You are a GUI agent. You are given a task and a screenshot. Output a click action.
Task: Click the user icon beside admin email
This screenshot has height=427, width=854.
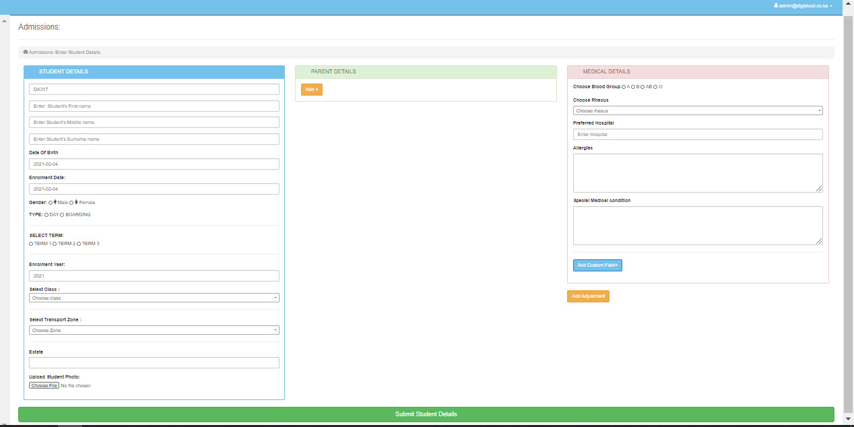(776, 5)
